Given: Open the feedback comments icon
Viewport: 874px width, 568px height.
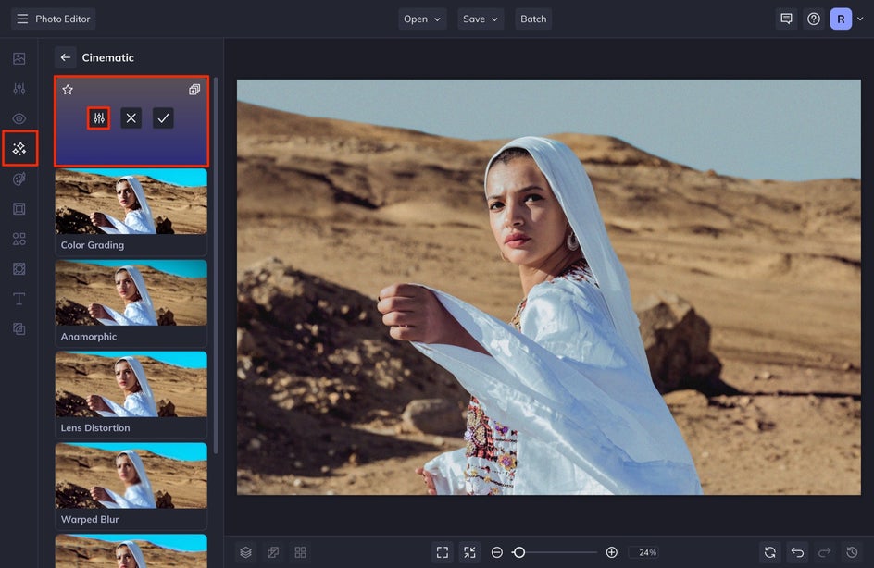Looking at the screenshot, I should pos(786,19).
